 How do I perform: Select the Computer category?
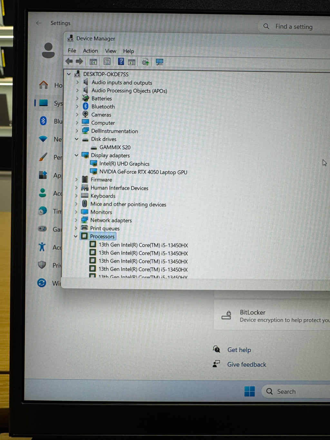coord(103,123)
